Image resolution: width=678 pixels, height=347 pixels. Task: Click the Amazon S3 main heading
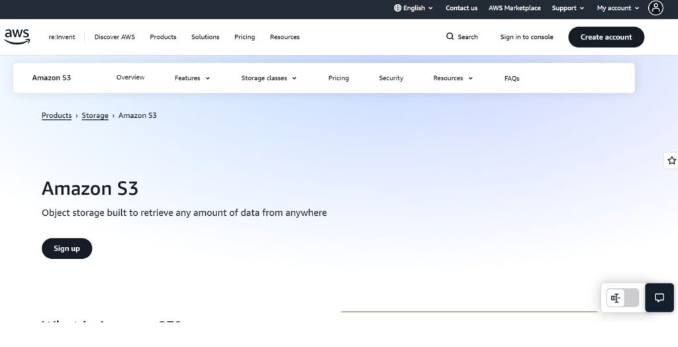point(90,189)
